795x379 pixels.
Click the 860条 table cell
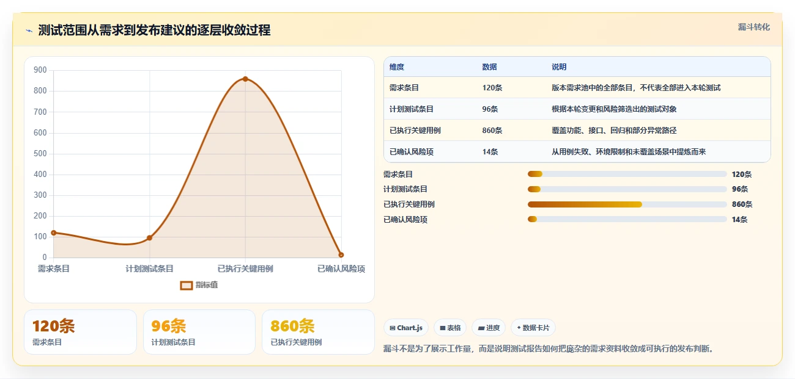[x=492, y=131]
